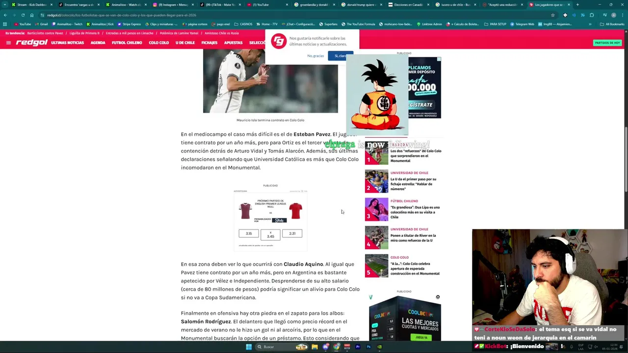Image resolution: width=628 pixels, height=353 pixels.
Task: Switch to donald trump quiere tab
Action: pyautogui.click(x=361, y=4)
